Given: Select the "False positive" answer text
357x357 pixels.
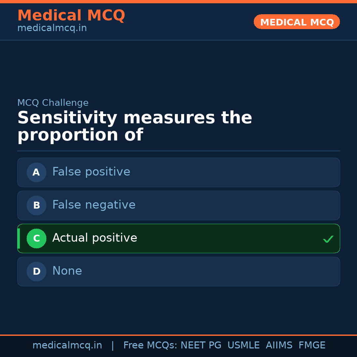Looking at the screenshot, I should [x=91, y=172].
